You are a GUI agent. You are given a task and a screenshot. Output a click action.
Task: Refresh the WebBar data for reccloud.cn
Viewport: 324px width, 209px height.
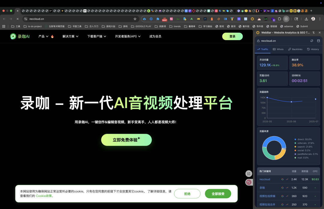click(x=312, y=41)
